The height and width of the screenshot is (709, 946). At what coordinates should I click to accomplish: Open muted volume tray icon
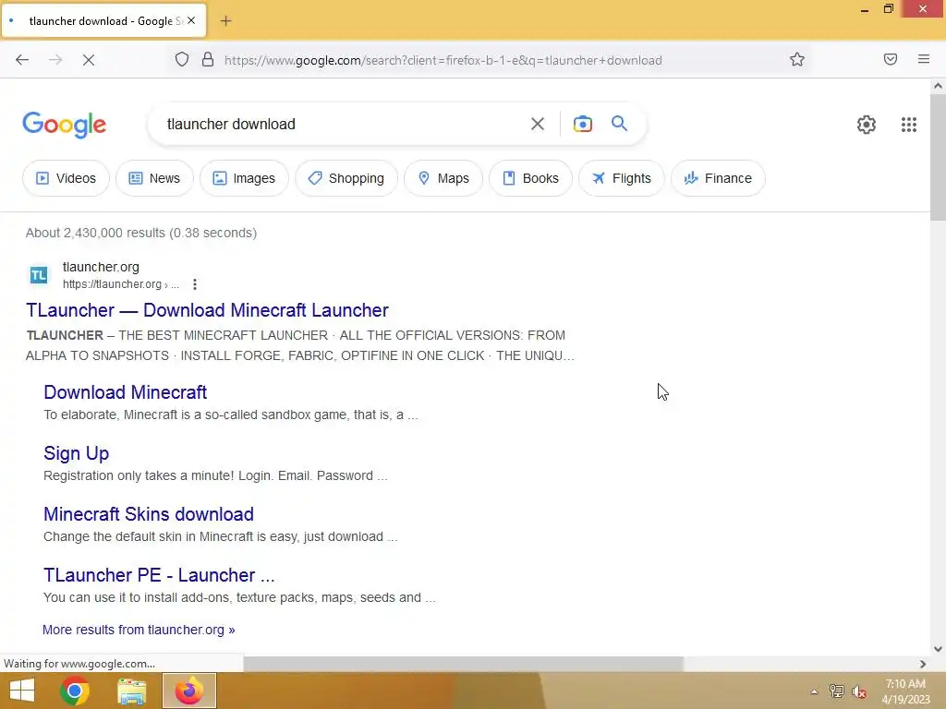pos(859,691)
